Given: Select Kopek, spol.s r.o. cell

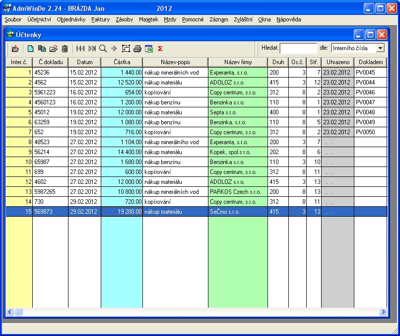Looking at the screenshot, I should 238,152.
